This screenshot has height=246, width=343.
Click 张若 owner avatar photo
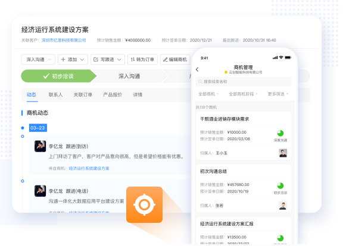pyautogui.click(x=283, y=206)
